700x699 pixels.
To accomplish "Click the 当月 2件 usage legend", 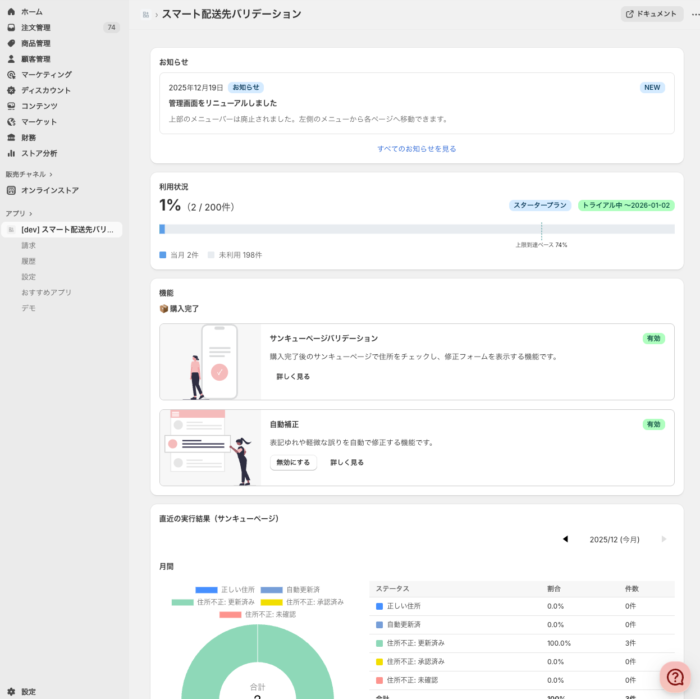I will coord(180,255).
